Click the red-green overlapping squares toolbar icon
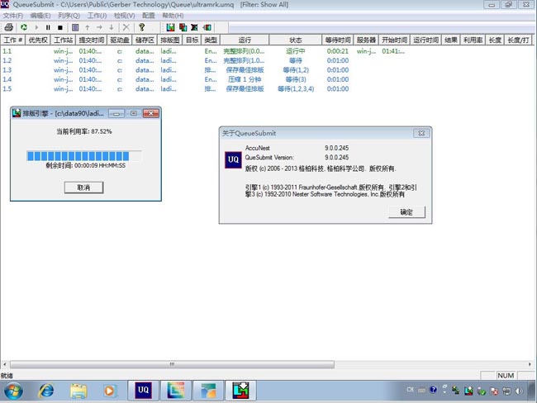Screen dimensions: 537x403 tap(183, 27)
